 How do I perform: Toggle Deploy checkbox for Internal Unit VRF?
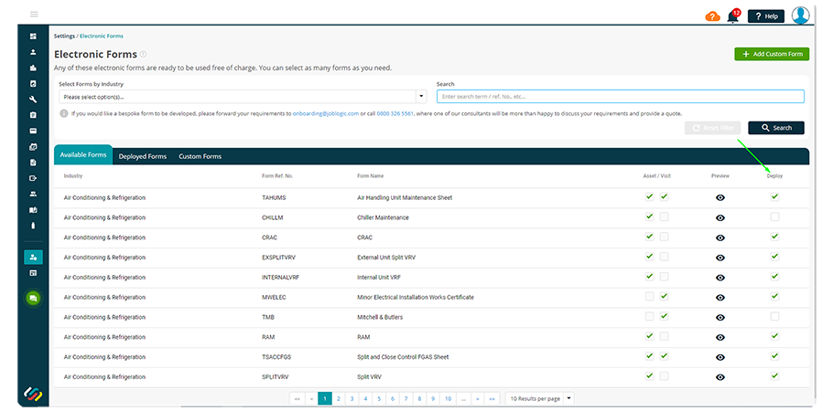[x=774, y=277]
